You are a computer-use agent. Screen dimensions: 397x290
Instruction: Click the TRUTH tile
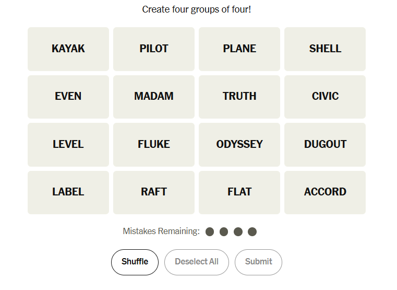pos(239,97)
